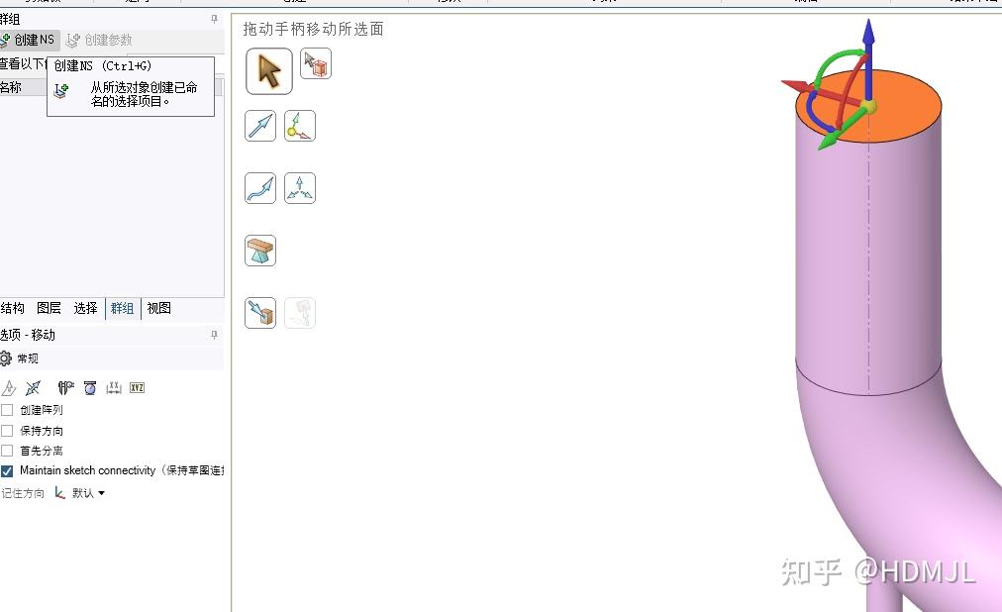Choose the anchor point tool with yellow sphere
1002x612 pixels.
point(299,126)
